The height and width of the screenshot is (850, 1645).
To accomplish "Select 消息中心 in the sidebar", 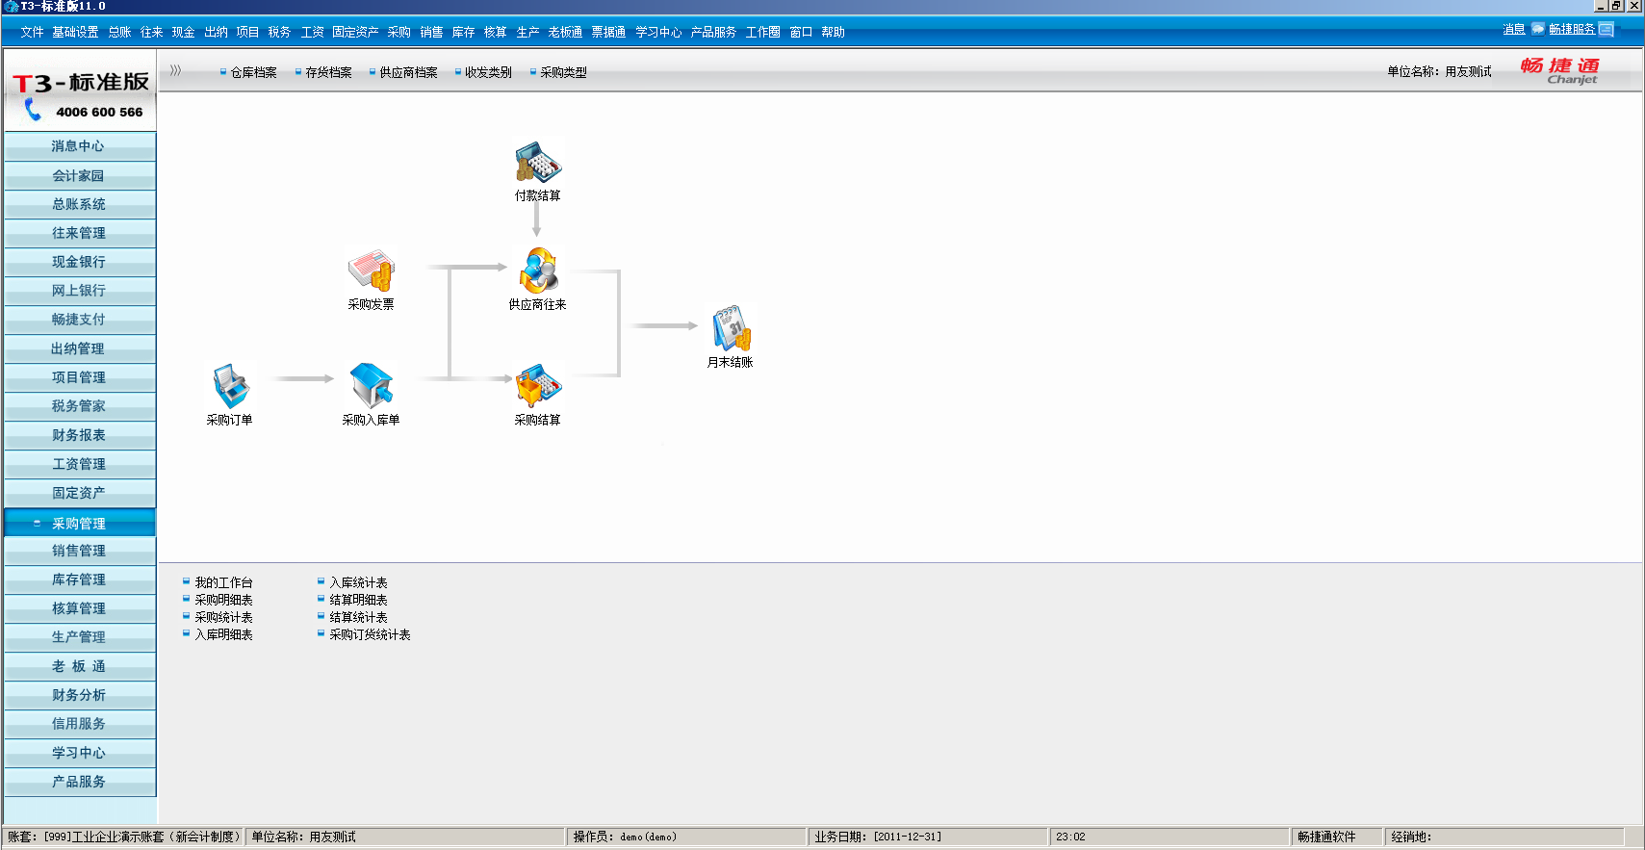I will click(80, 146).
